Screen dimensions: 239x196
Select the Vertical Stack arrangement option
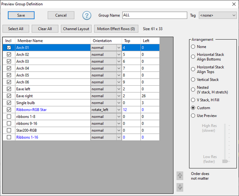point(193,80)
